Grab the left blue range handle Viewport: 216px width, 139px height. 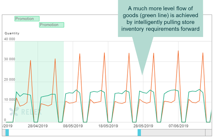click(7, 133)
